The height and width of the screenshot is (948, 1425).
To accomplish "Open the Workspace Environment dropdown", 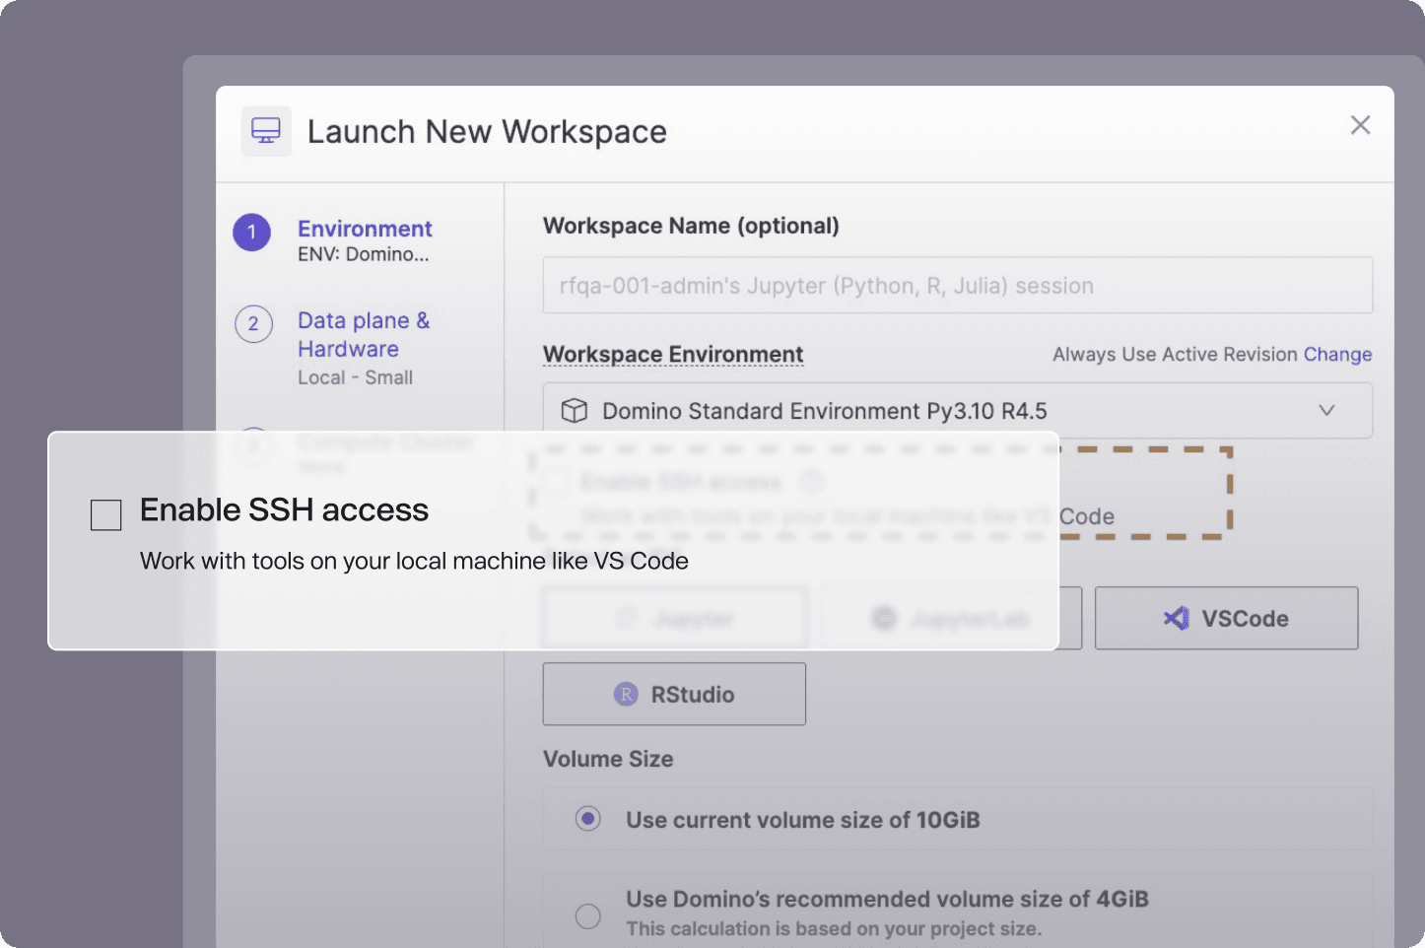I will [957, 411].
